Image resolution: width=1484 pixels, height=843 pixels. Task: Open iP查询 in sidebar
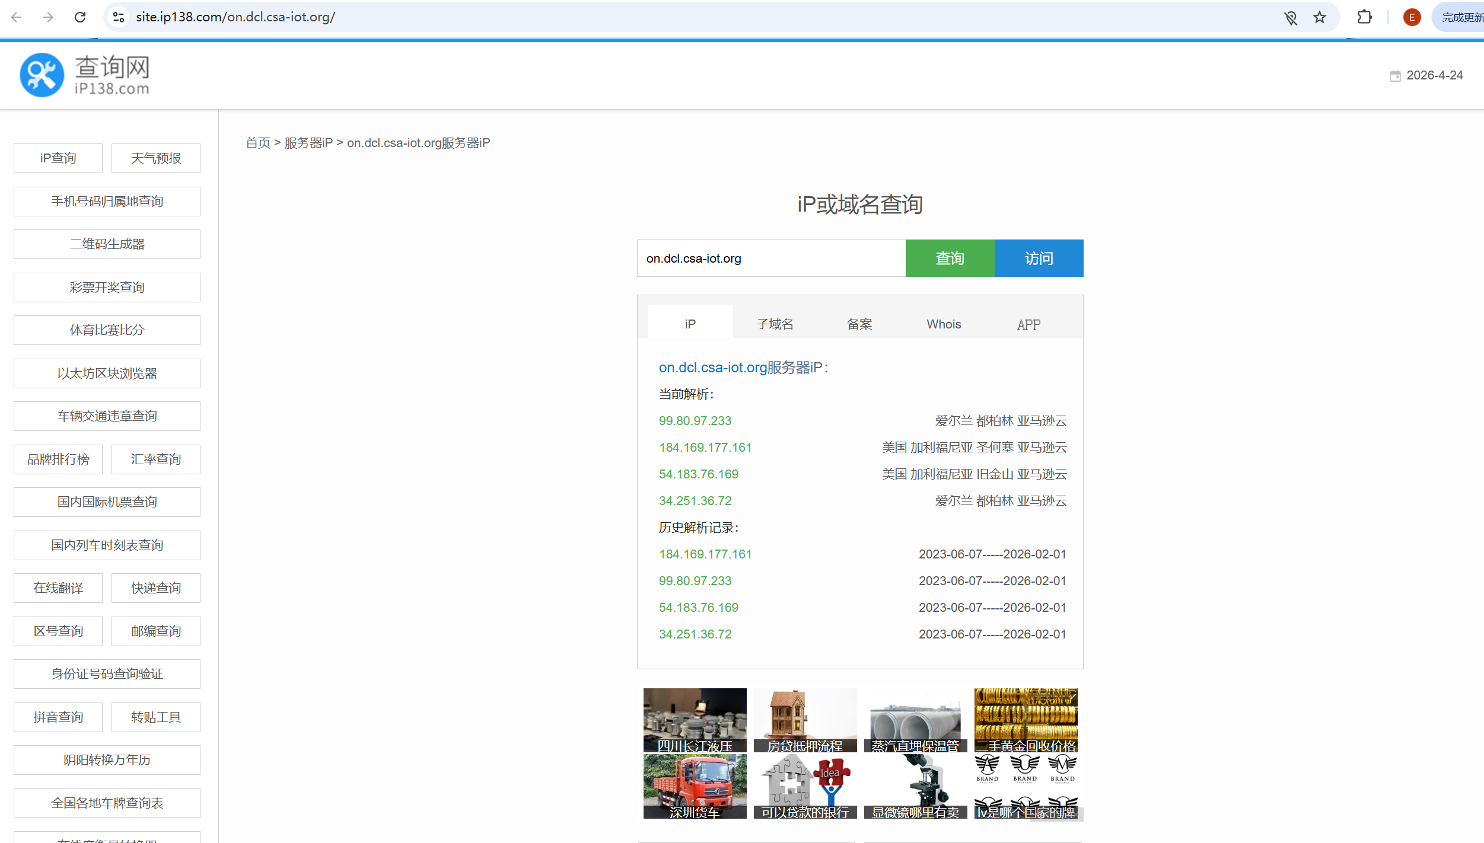click(58, 158)
